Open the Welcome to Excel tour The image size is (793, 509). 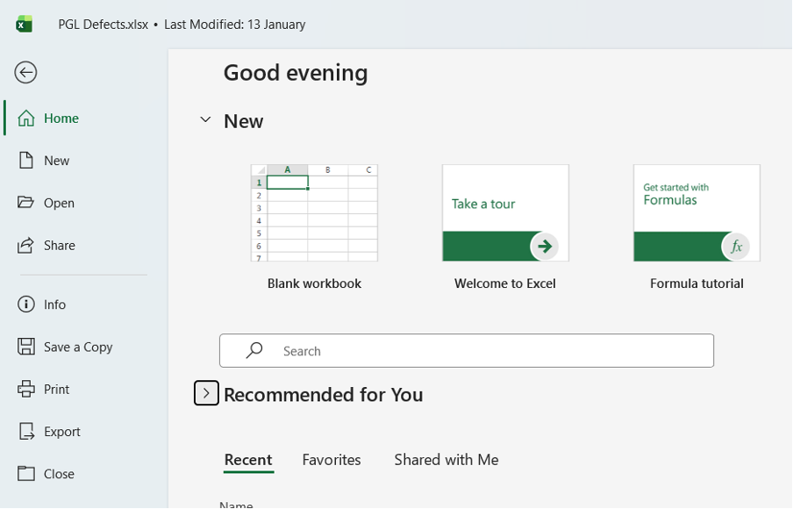tap(504, 212)
